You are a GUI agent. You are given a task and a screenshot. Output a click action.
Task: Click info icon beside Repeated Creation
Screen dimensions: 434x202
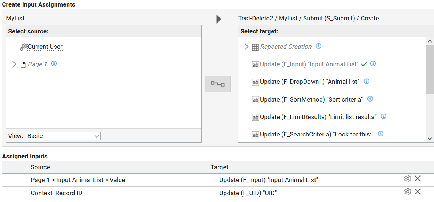[x=318, y=46]
